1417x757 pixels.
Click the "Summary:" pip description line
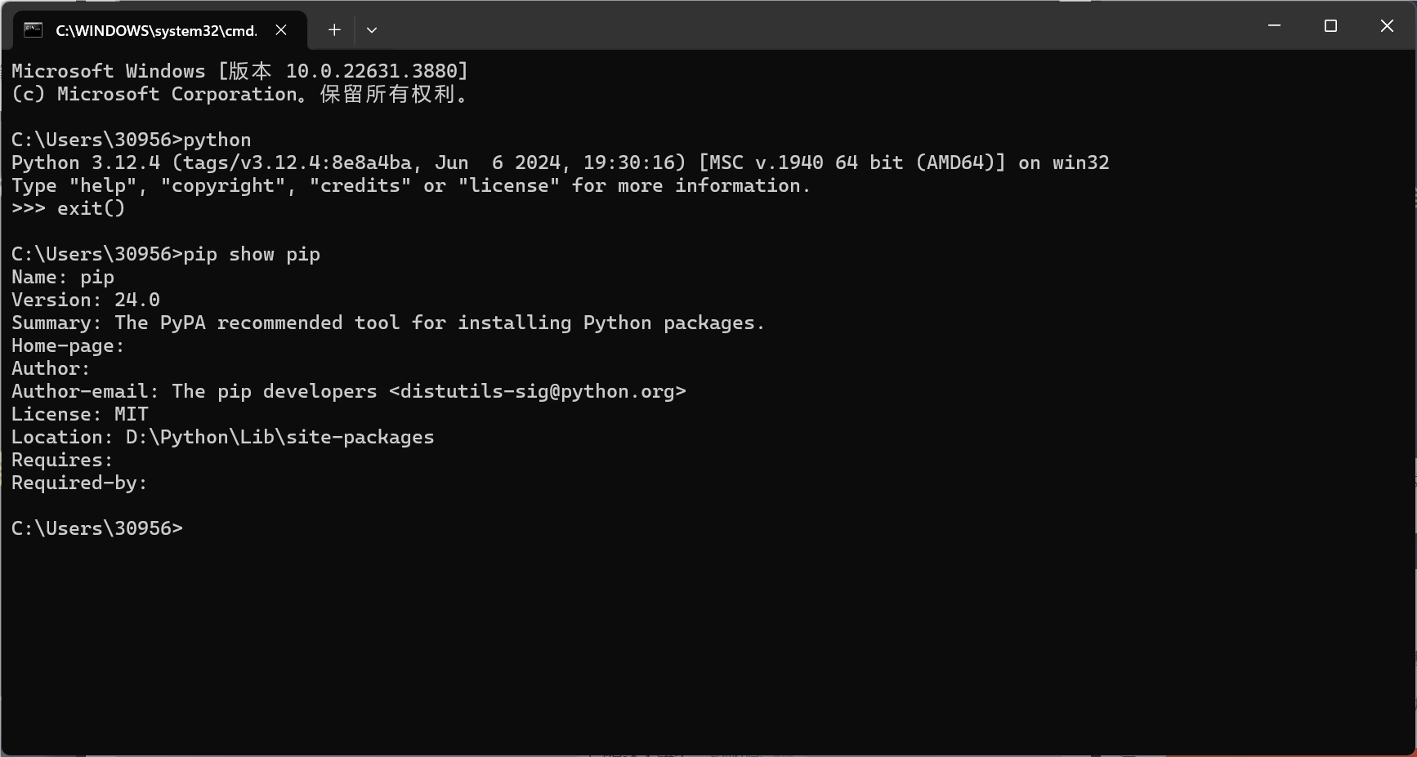tap(388, 323)
